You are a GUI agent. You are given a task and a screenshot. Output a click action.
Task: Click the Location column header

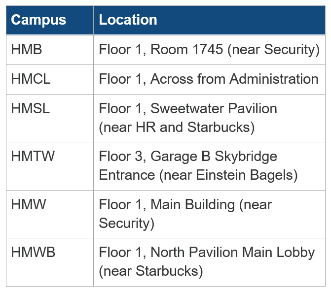[128, 20]
